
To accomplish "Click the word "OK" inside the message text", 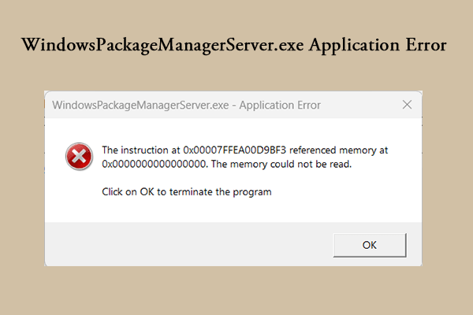I will pos(147,191).
